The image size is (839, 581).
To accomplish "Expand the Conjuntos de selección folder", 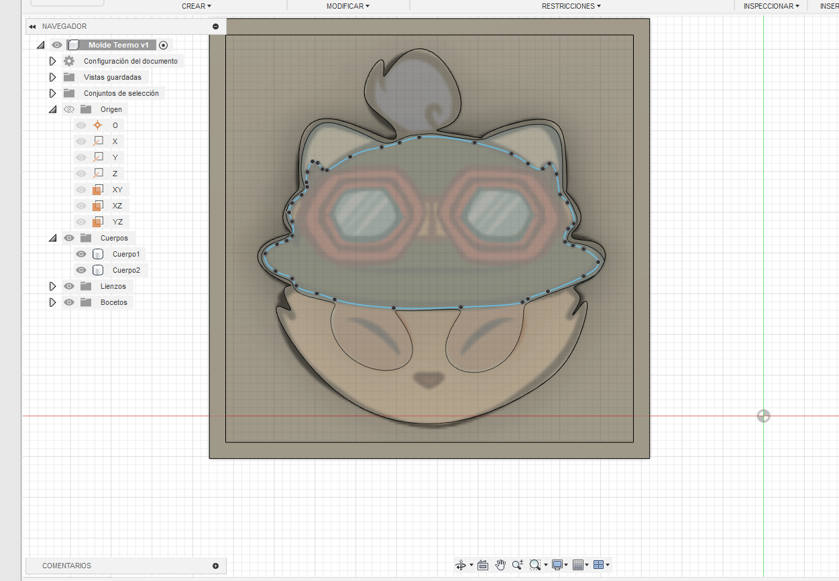I will 52,93.
